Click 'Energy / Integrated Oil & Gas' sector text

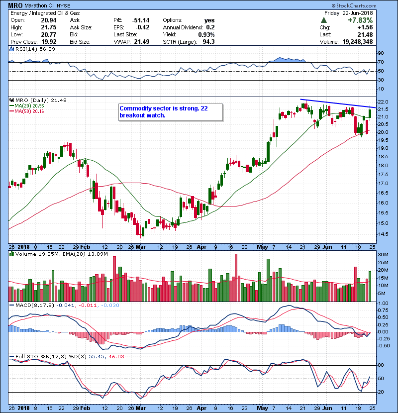45,13
